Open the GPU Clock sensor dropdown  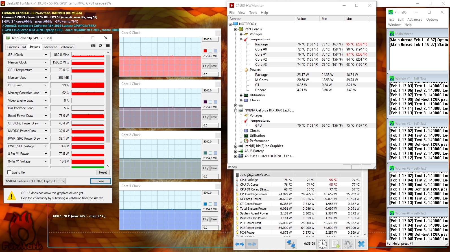click(46, 55)
